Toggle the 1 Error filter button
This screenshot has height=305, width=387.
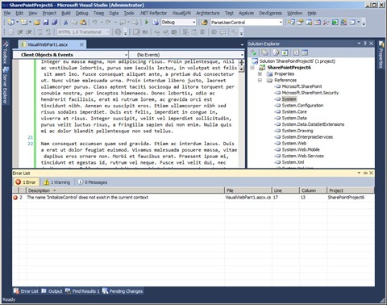point(27,182)
